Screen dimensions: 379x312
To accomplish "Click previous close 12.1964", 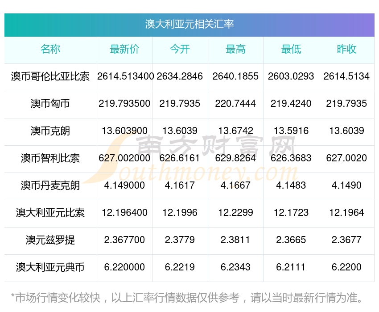I will point(346,213).
